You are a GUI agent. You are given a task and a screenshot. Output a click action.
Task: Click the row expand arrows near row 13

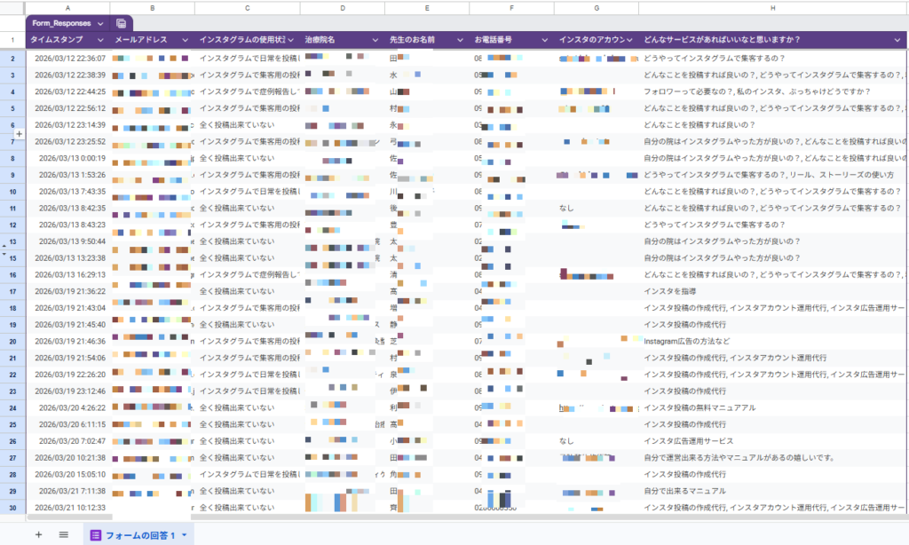click(x=4, y=249)
